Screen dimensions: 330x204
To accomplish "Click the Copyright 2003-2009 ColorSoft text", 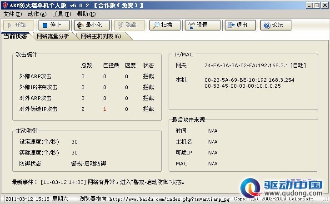I will coord(275,199).
